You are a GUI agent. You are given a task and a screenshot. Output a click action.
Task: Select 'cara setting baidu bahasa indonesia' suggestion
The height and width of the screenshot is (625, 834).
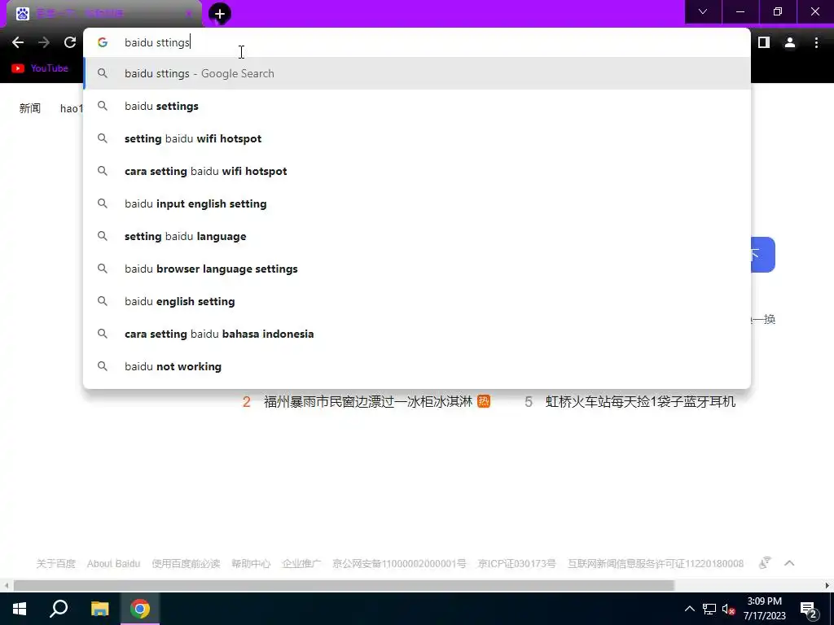coord(417,334)
